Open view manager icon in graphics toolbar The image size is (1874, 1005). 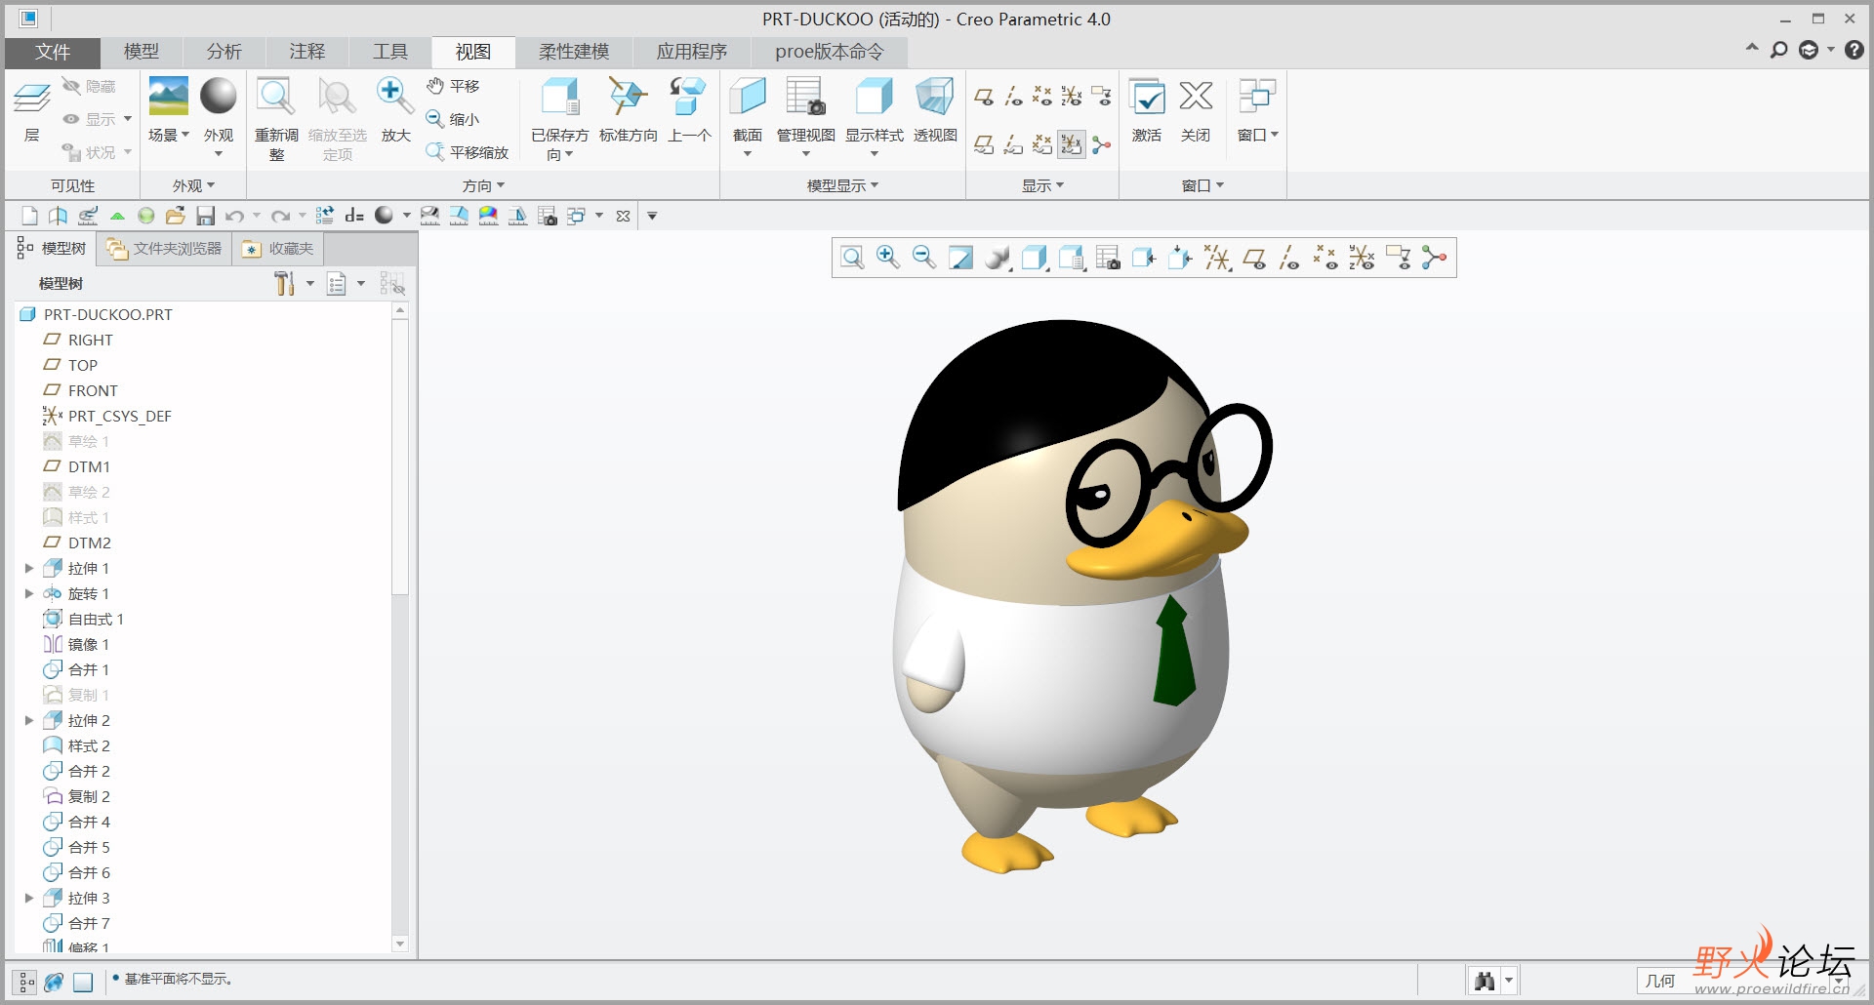click(1108, 258)
